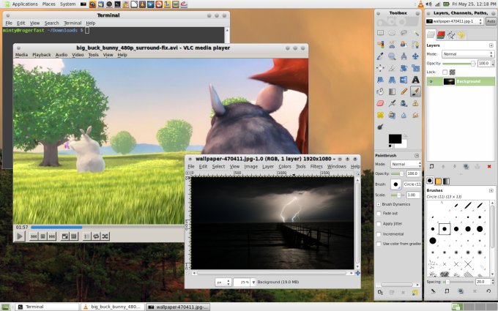This screenshot has height=311, width=498.
Task: Switch to the Patterns tab
Action: click(438, 181)
